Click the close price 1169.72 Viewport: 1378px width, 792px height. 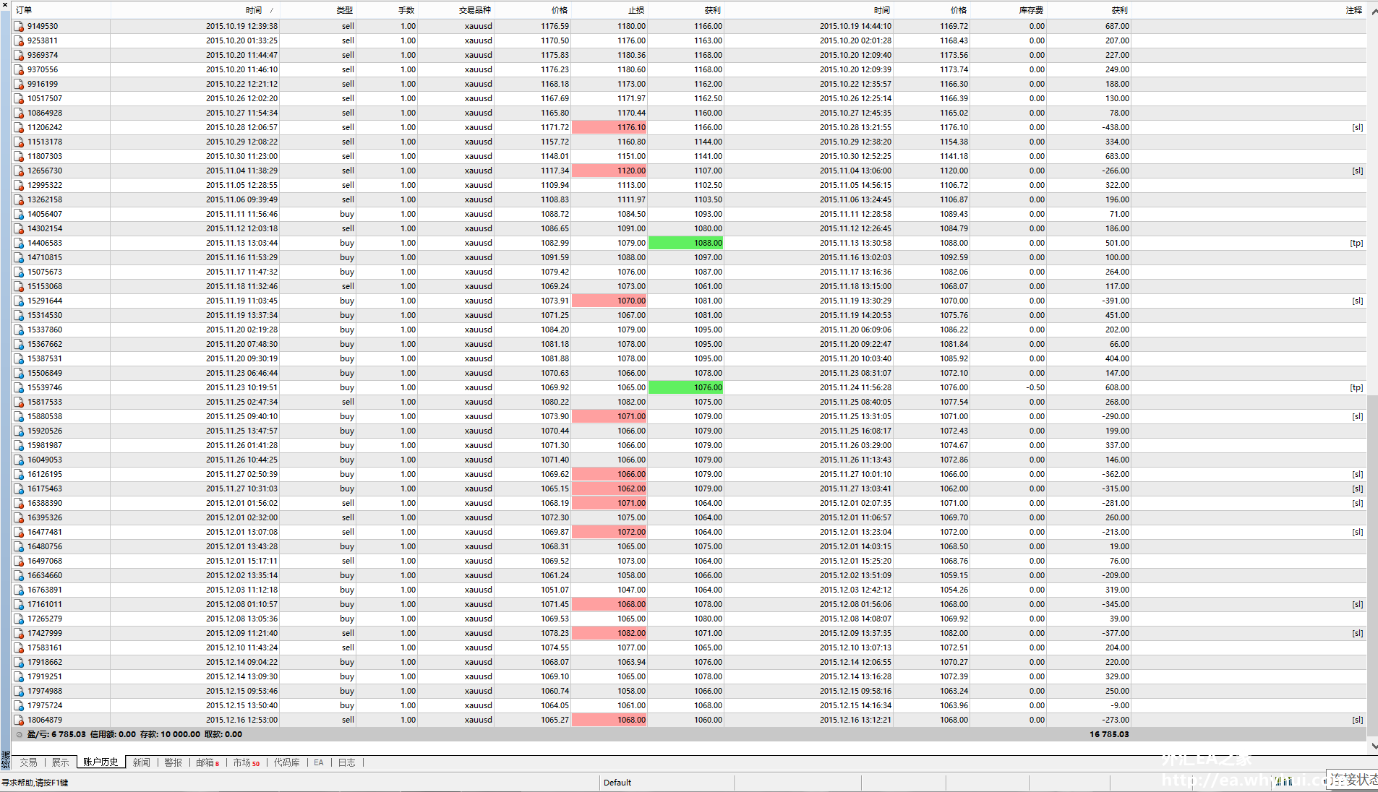click(x=954, y=26)
